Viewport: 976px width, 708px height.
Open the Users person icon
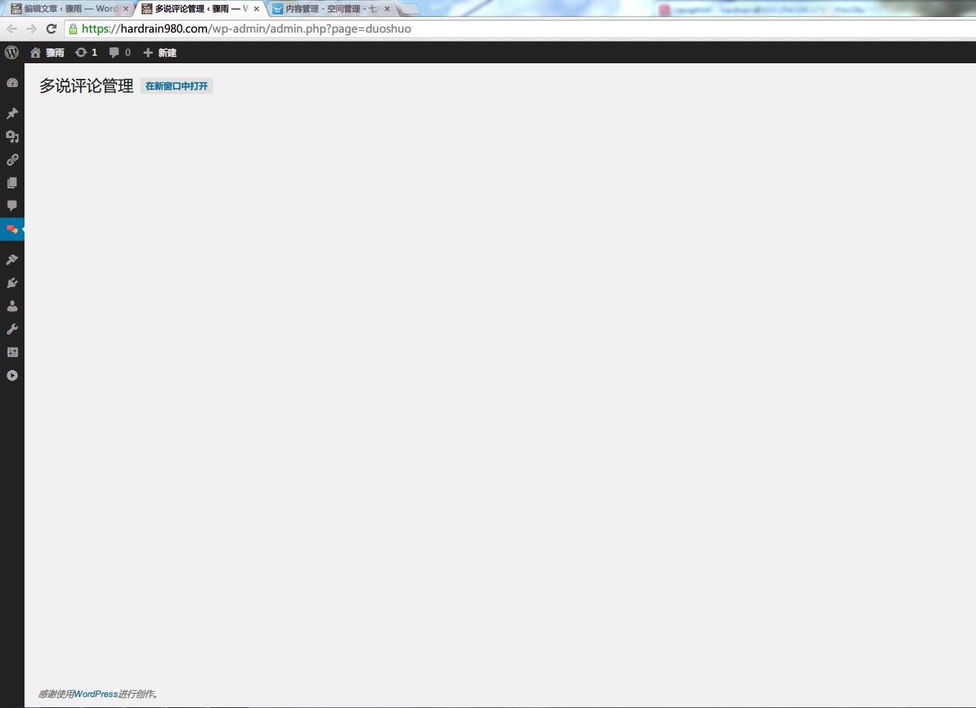[12, 306]
